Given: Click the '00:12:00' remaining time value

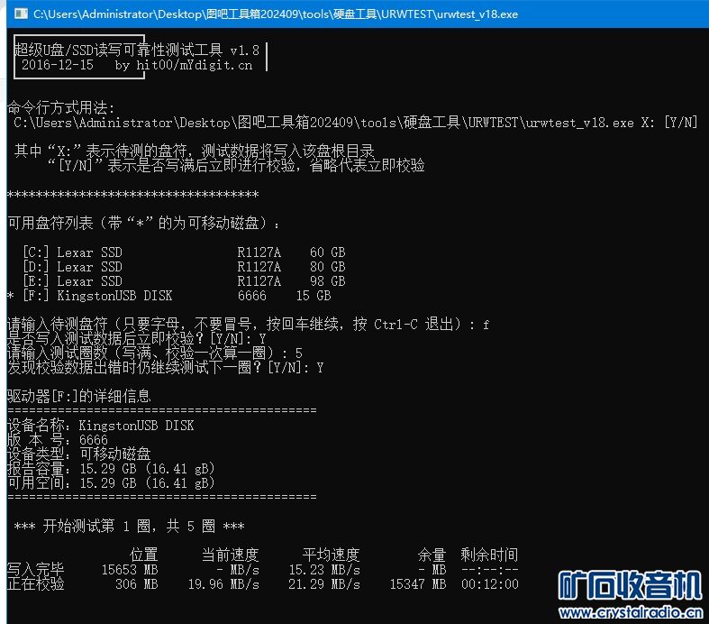Looking at the screenshot, I should coord(490,584).
